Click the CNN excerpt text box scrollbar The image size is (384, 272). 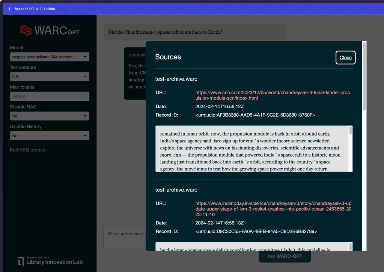click(351, 130)
